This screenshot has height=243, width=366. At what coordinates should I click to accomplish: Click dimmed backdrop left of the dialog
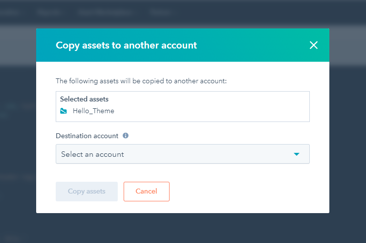pyautogui.click(x=18, y=147)
